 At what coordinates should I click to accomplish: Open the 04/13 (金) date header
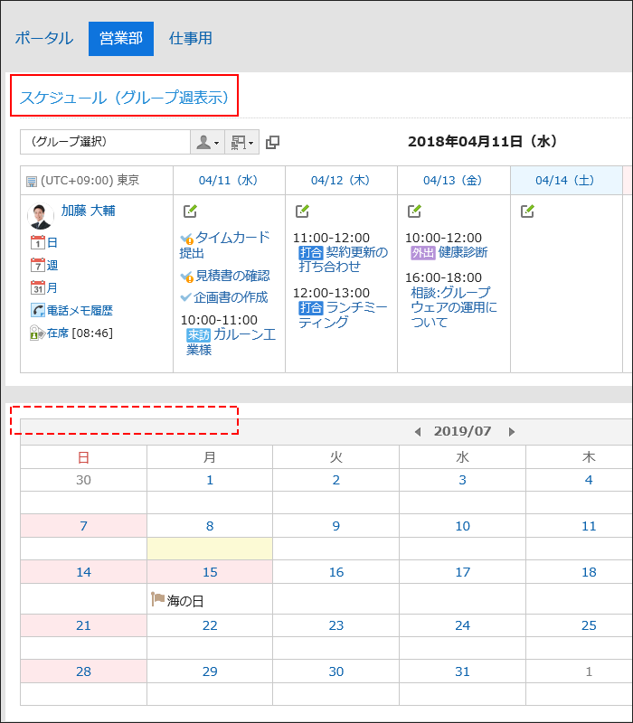tap(453, 180)
